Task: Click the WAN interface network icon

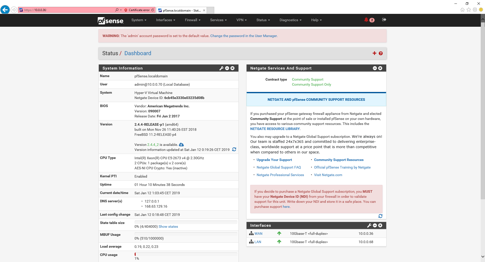Action: pos(251,233)
